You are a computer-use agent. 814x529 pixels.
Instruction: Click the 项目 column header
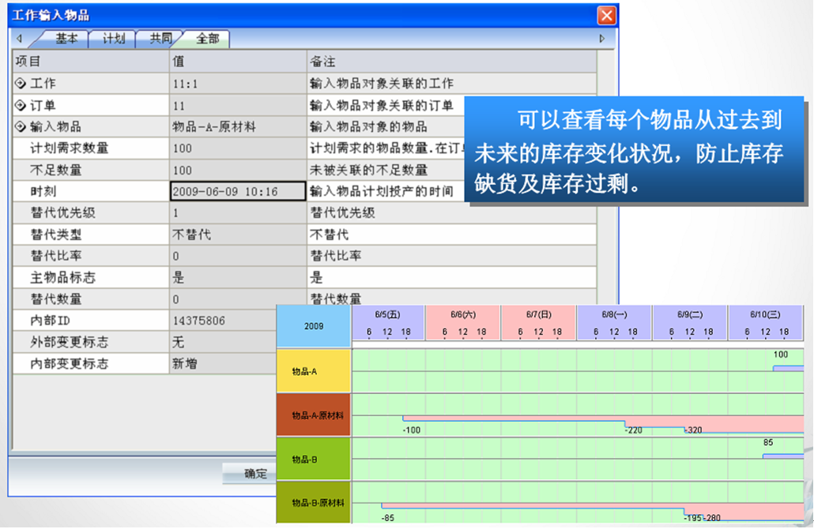tap(90, 62)
